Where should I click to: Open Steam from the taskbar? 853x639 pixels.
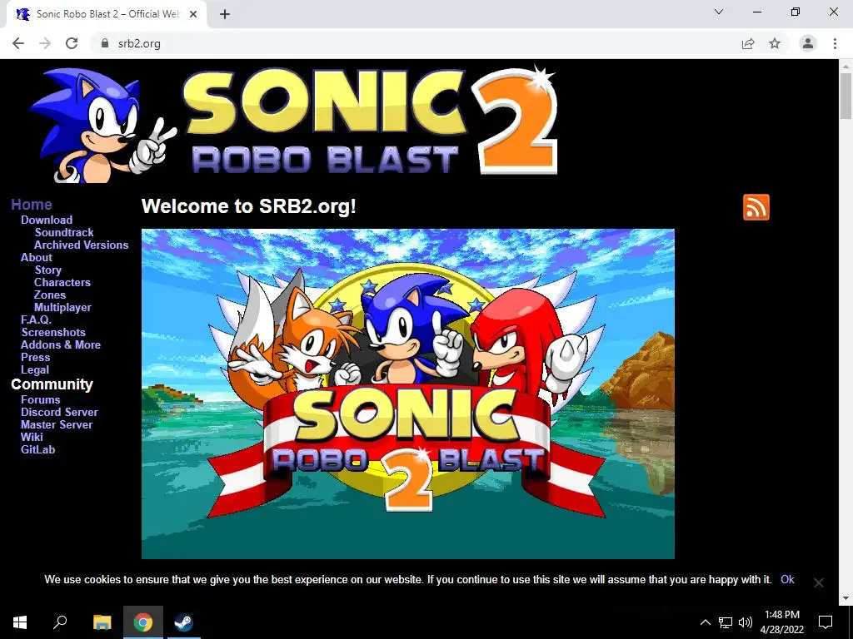point(184,622)
